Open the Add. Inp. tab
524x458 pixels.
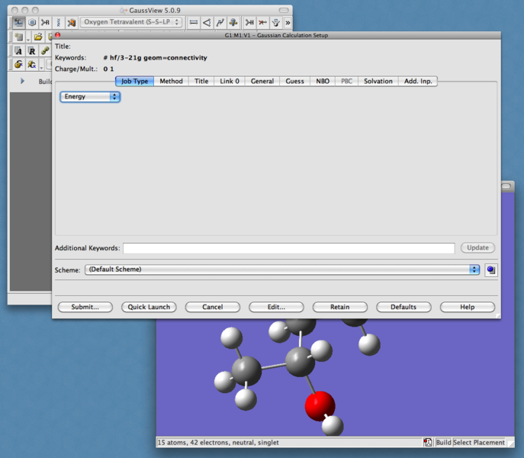pos(418,82)
